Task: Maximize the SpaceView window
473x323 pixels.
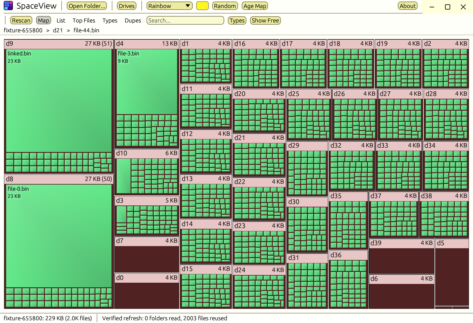Action: [447, 7]
